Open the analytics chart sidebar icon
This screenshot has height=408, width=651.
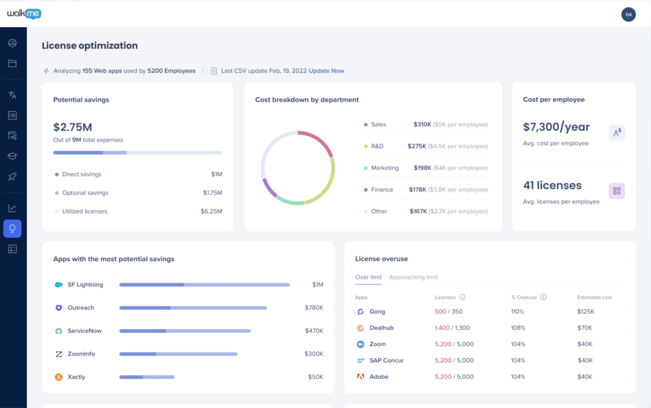(x=12, y=208)
